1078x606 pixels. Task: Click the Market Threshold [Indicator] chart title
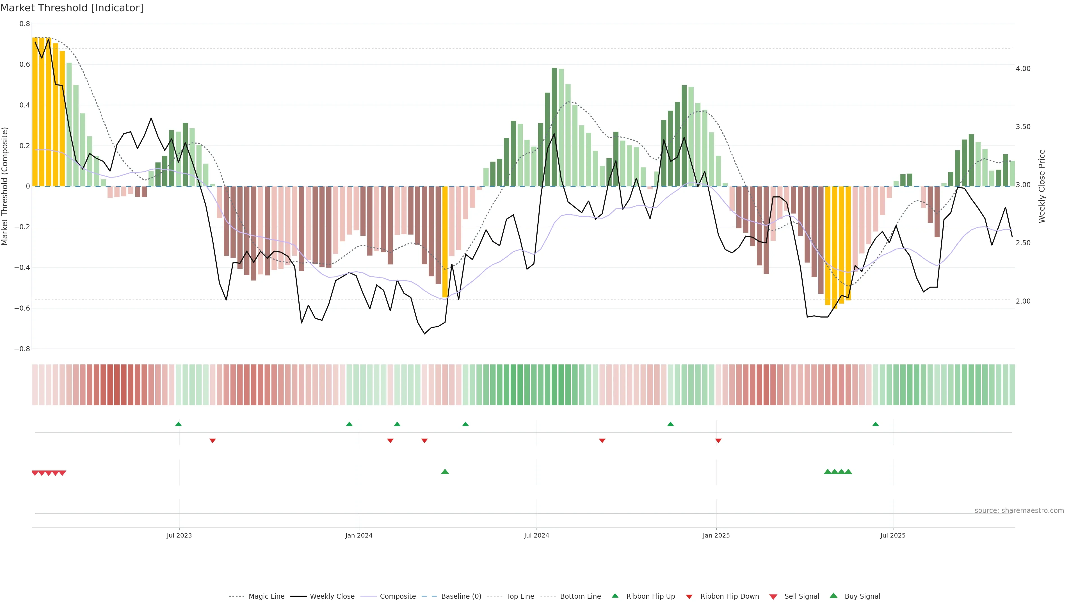point(72,8)
